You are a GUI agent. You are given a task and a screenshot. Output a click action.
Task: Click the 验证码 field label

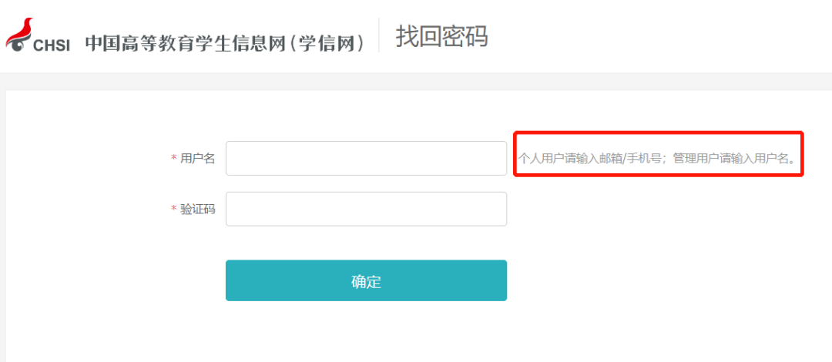(x=198, y=209)
